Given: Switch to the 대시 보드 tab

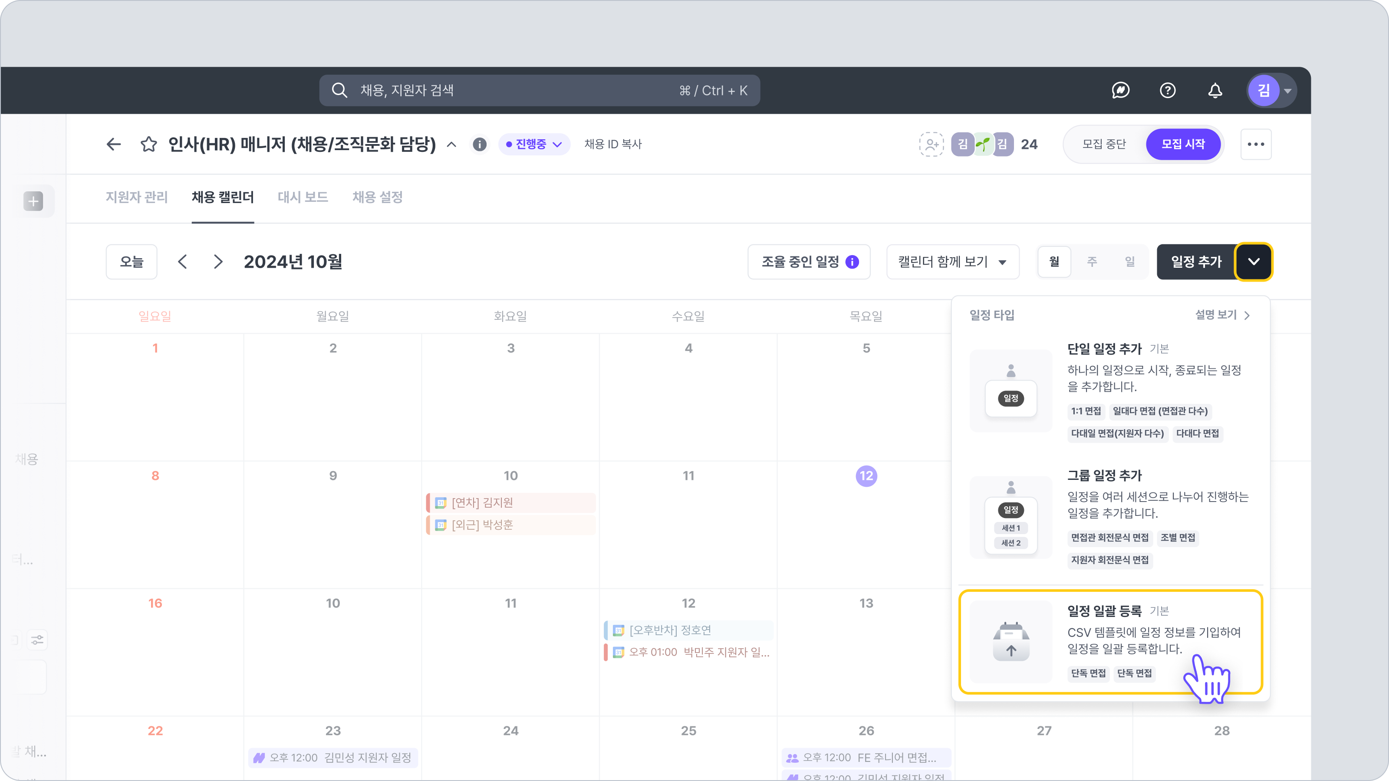Looking at the screenshot, I should click(x=303, y=197).
